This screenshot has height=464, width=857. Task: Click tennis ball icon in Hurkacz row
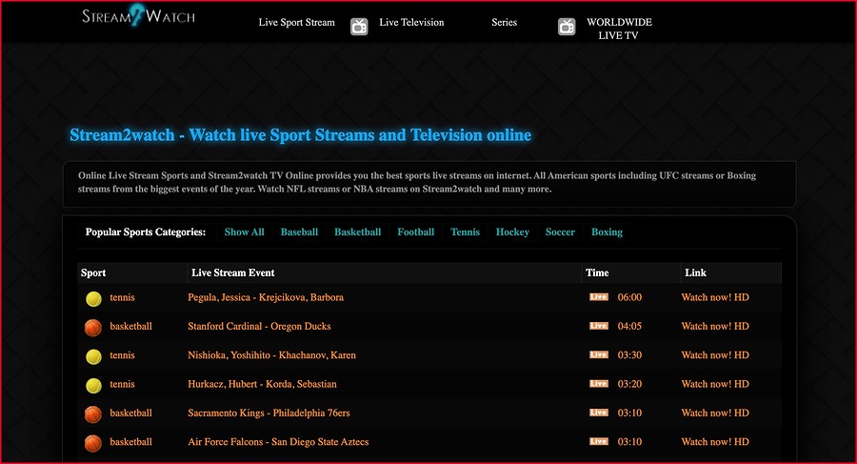pyautogui.click(x=93, y=386)
